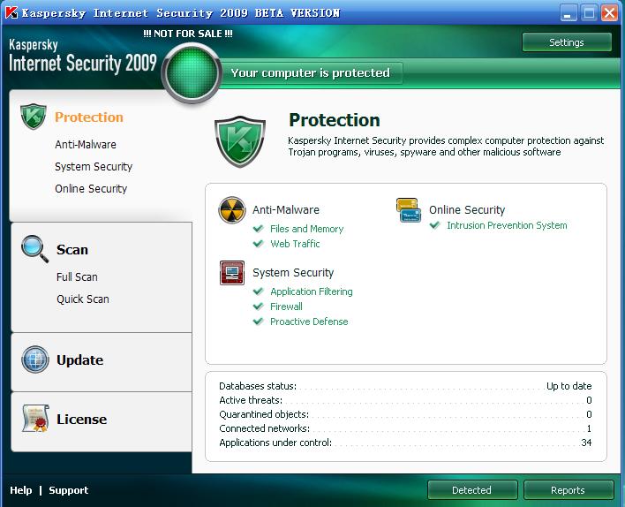Open the License section
625x507 pixels.
[82, 420]
